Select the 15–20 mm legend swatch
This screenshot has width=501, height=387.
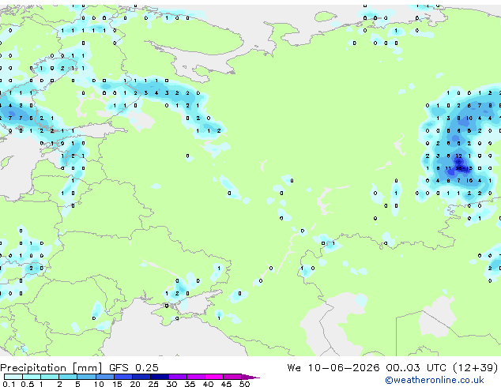pos(123,377)
